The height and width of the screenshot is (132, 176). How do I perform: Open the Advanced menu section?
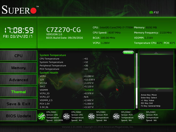point(18,80)
